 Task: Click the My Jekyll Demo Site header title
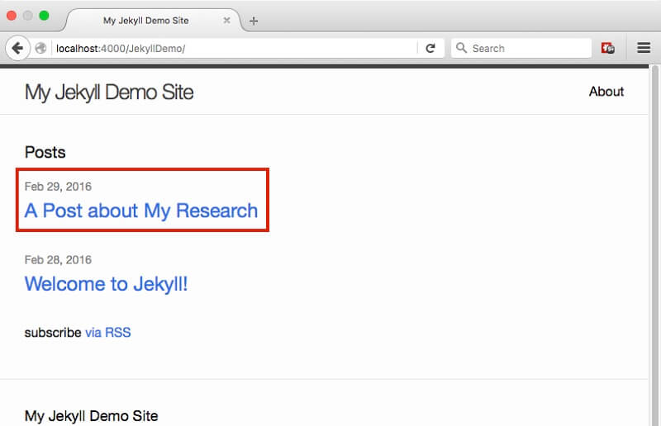(x=109, y=92)
